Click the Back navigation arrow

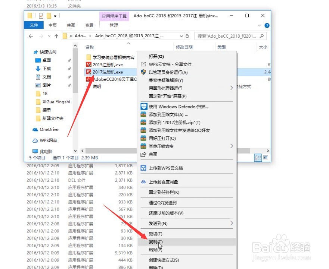click(x=31, y=36)
